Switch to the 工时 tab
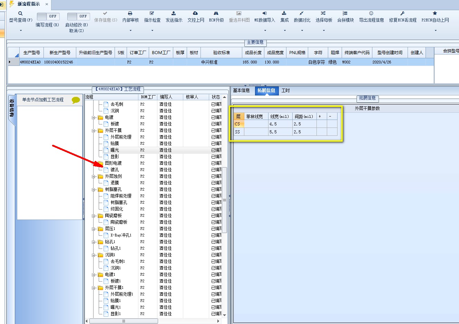459x324 pixels. click(x=286, y=91)
